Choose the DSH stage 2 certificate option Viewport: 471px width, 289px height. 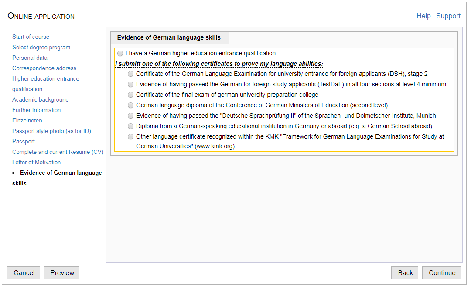point(130,74)
